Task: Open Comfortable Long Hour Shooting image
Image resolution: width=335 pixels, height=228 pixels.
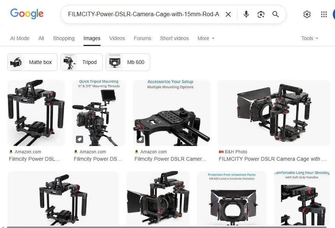Action: click(x=302, y=198)
